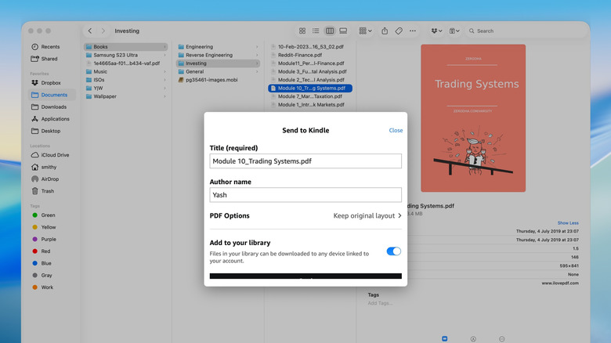Click the Author name field

click(x=305, y=195)
